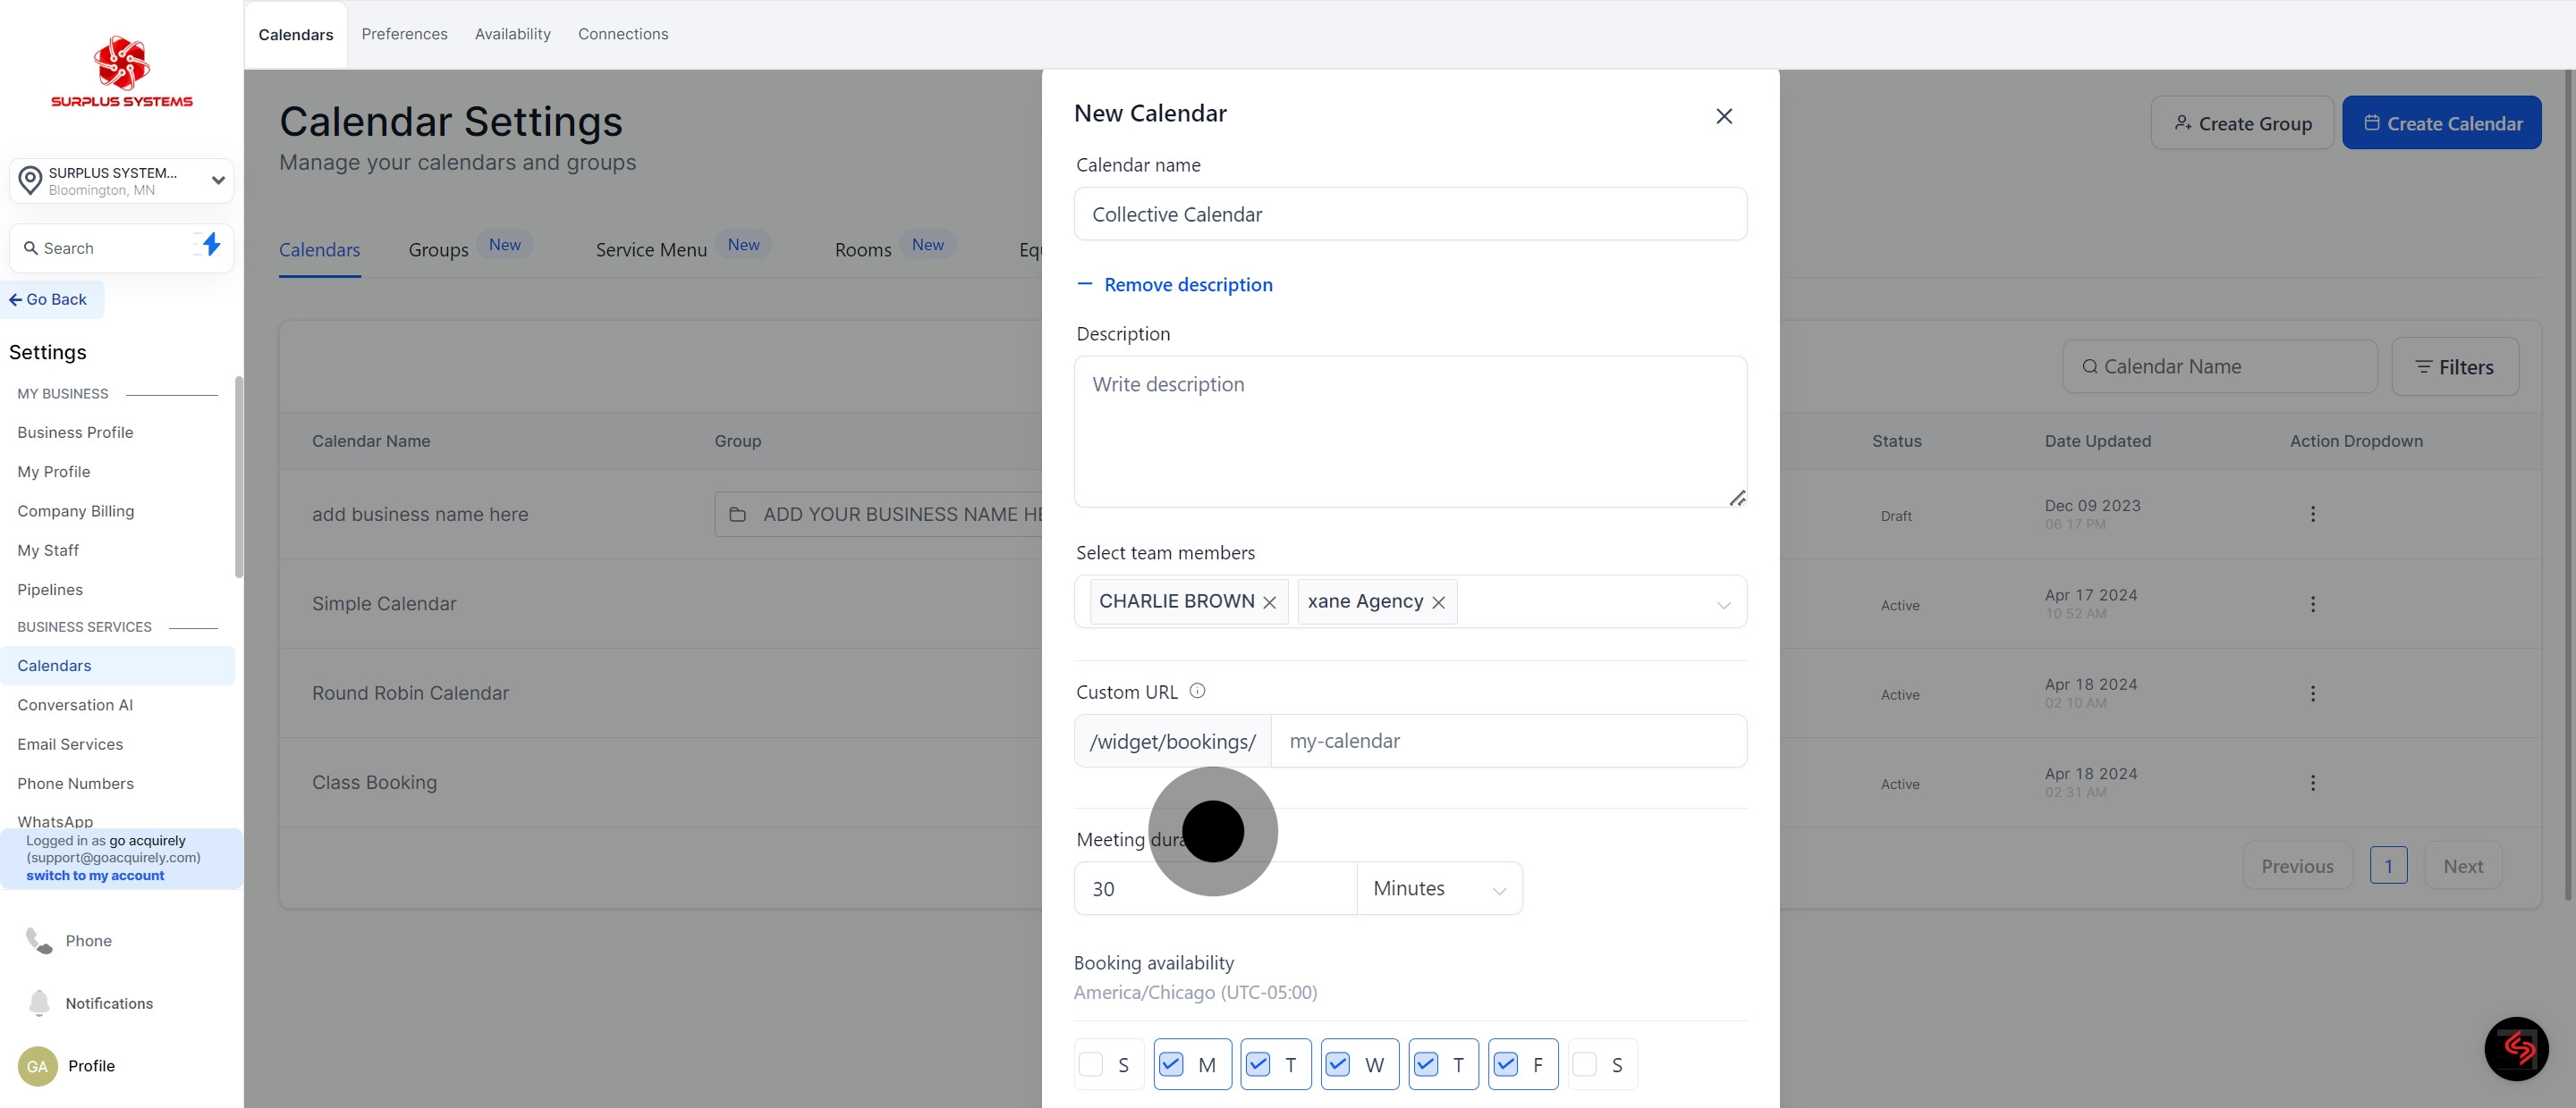
Task: Open the SURPLUS SYSTEM location switcher
Action: tap(121, 180)
